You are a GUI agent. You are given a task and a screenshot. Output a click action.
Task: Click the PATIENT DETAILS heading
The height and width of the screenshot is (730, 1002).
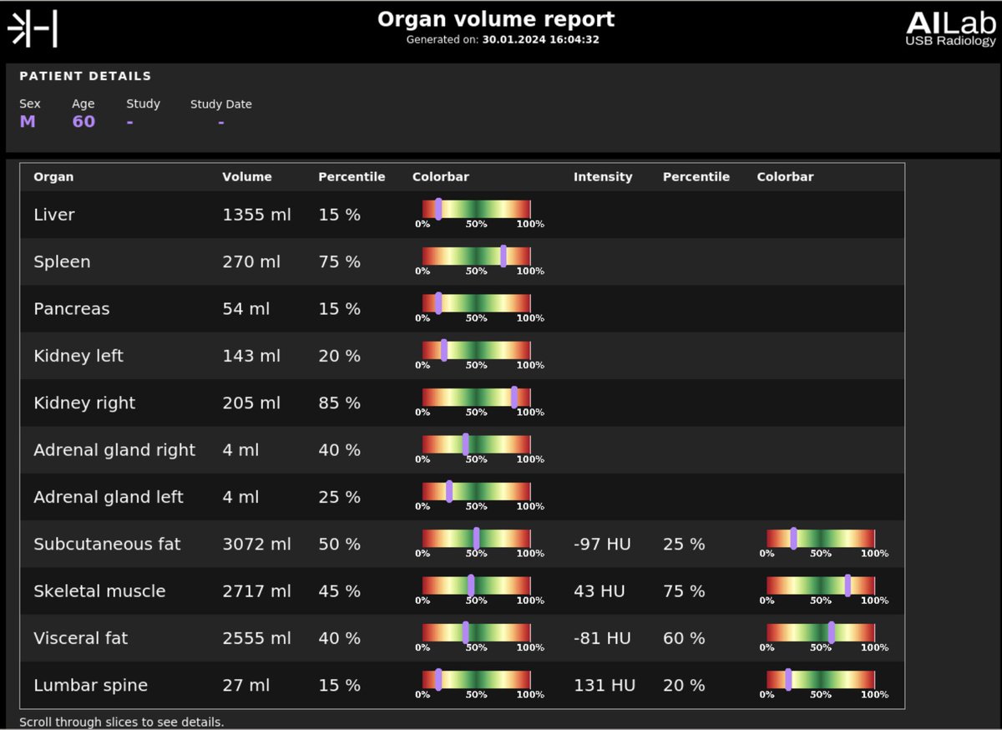pyautogui.click(x=85, y=76)
